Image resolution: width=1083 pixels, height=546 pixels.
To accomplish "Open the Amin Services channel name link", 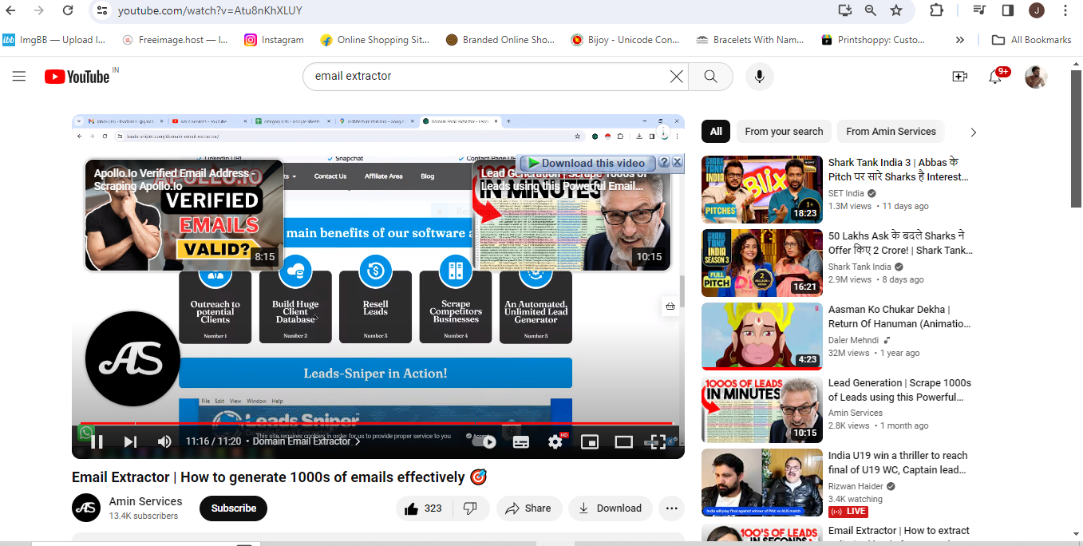I will pyautogui.click(x=145, y=501).
